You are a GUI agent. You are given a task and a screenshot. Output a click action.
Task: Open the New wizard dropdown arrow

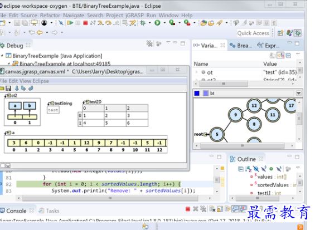(x=9, y=23)
